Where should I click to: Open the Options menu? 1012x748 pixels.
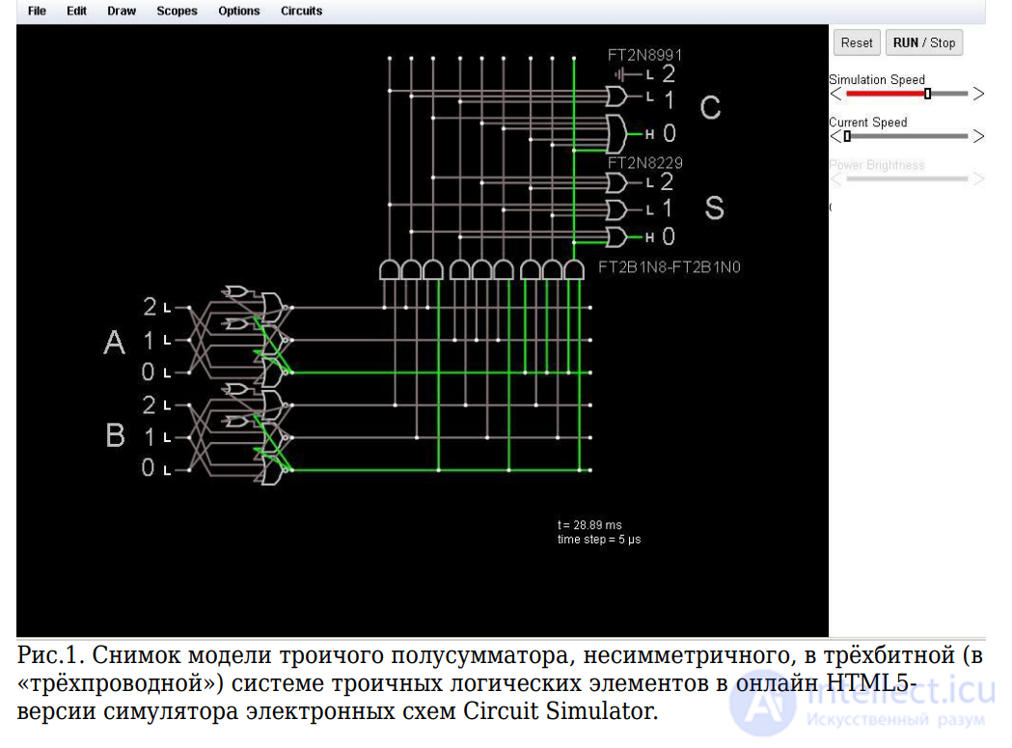tap(239, 11)
